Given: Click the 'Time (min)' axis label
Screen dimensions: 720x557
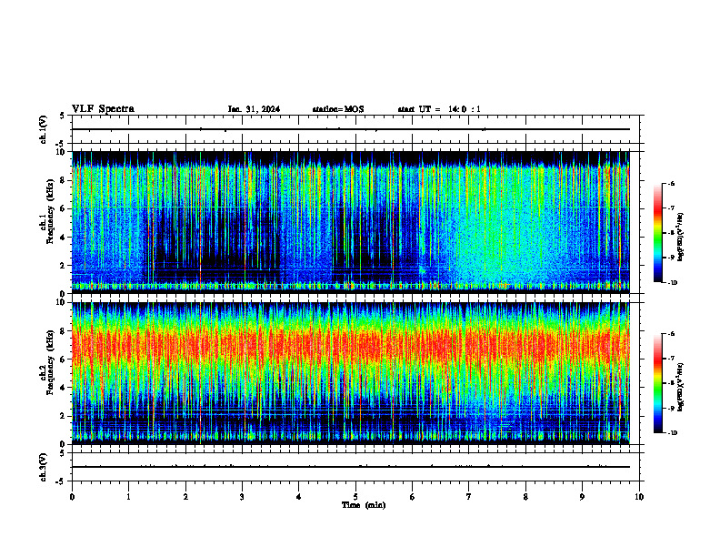Looking at the screenshot, I should point(364,505).
